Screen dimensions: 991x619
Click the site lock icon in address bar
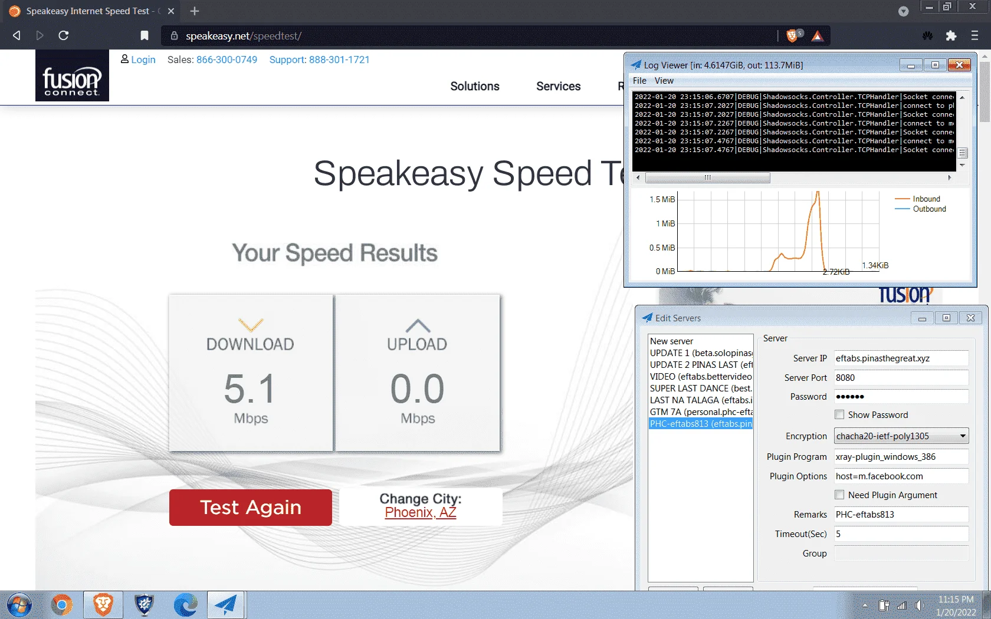pyautogui.click(x=175, y=36)
